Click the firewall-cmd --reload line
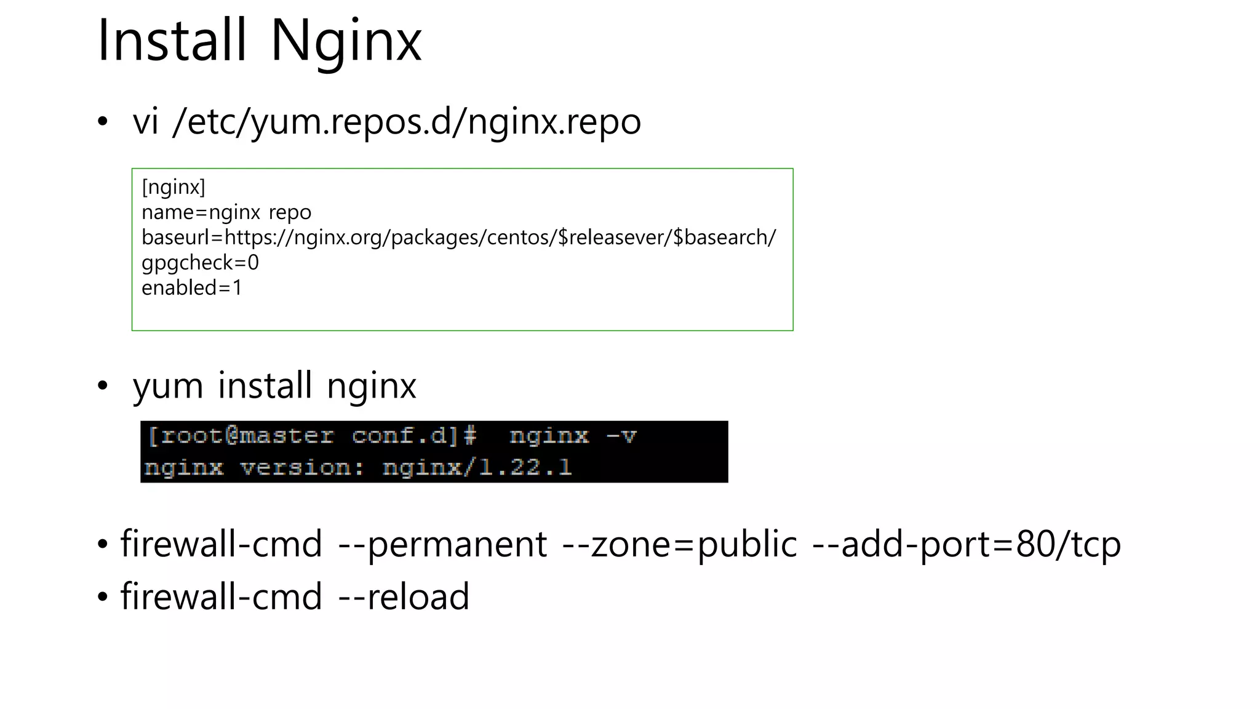The height and width of the screenshot is (709, 1260). coord(295,596)
